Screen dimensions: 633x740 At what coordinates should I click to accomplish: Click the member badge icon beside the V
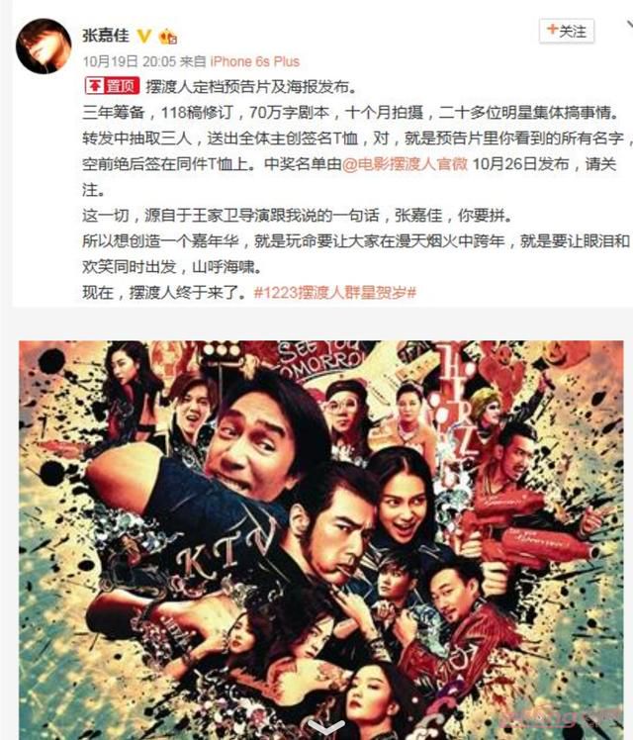[168, 37]
